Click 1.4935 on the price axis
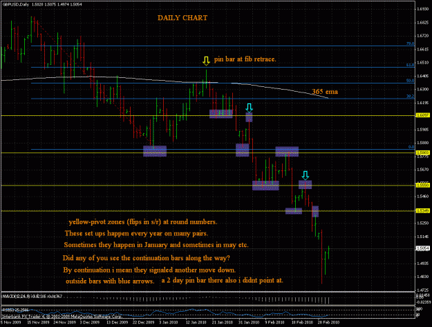The width and height of the screenshot is (432, 327). click(422, 264)
